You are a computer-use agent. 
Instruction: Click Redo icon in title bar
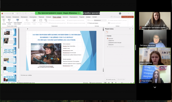coord(23,13)
